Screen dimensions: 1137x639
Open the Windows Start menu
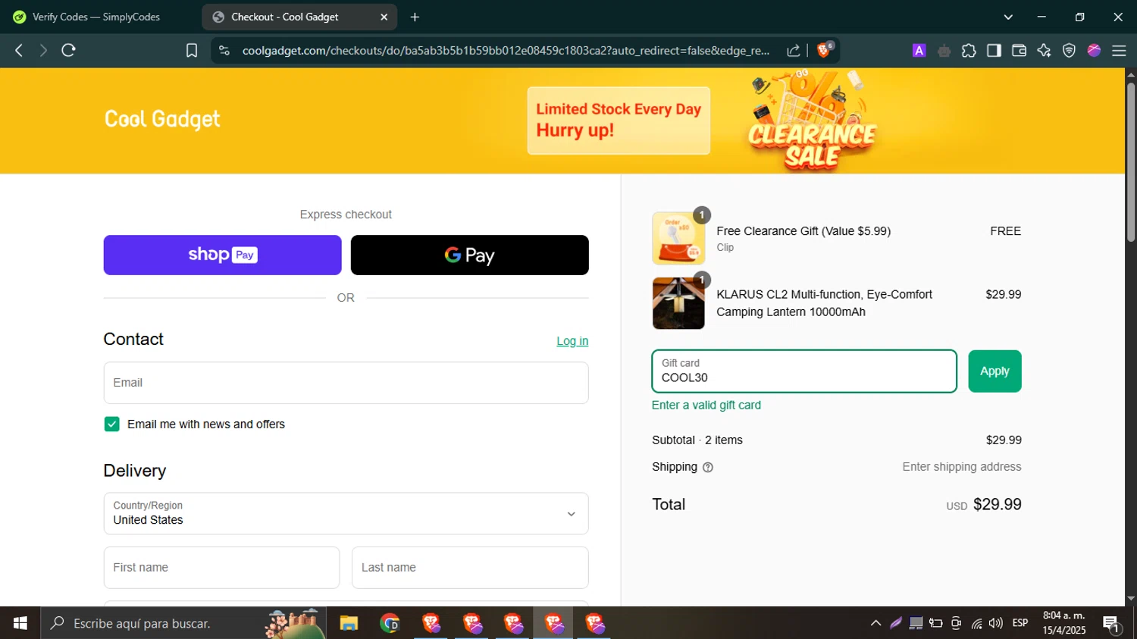point(20,623)
